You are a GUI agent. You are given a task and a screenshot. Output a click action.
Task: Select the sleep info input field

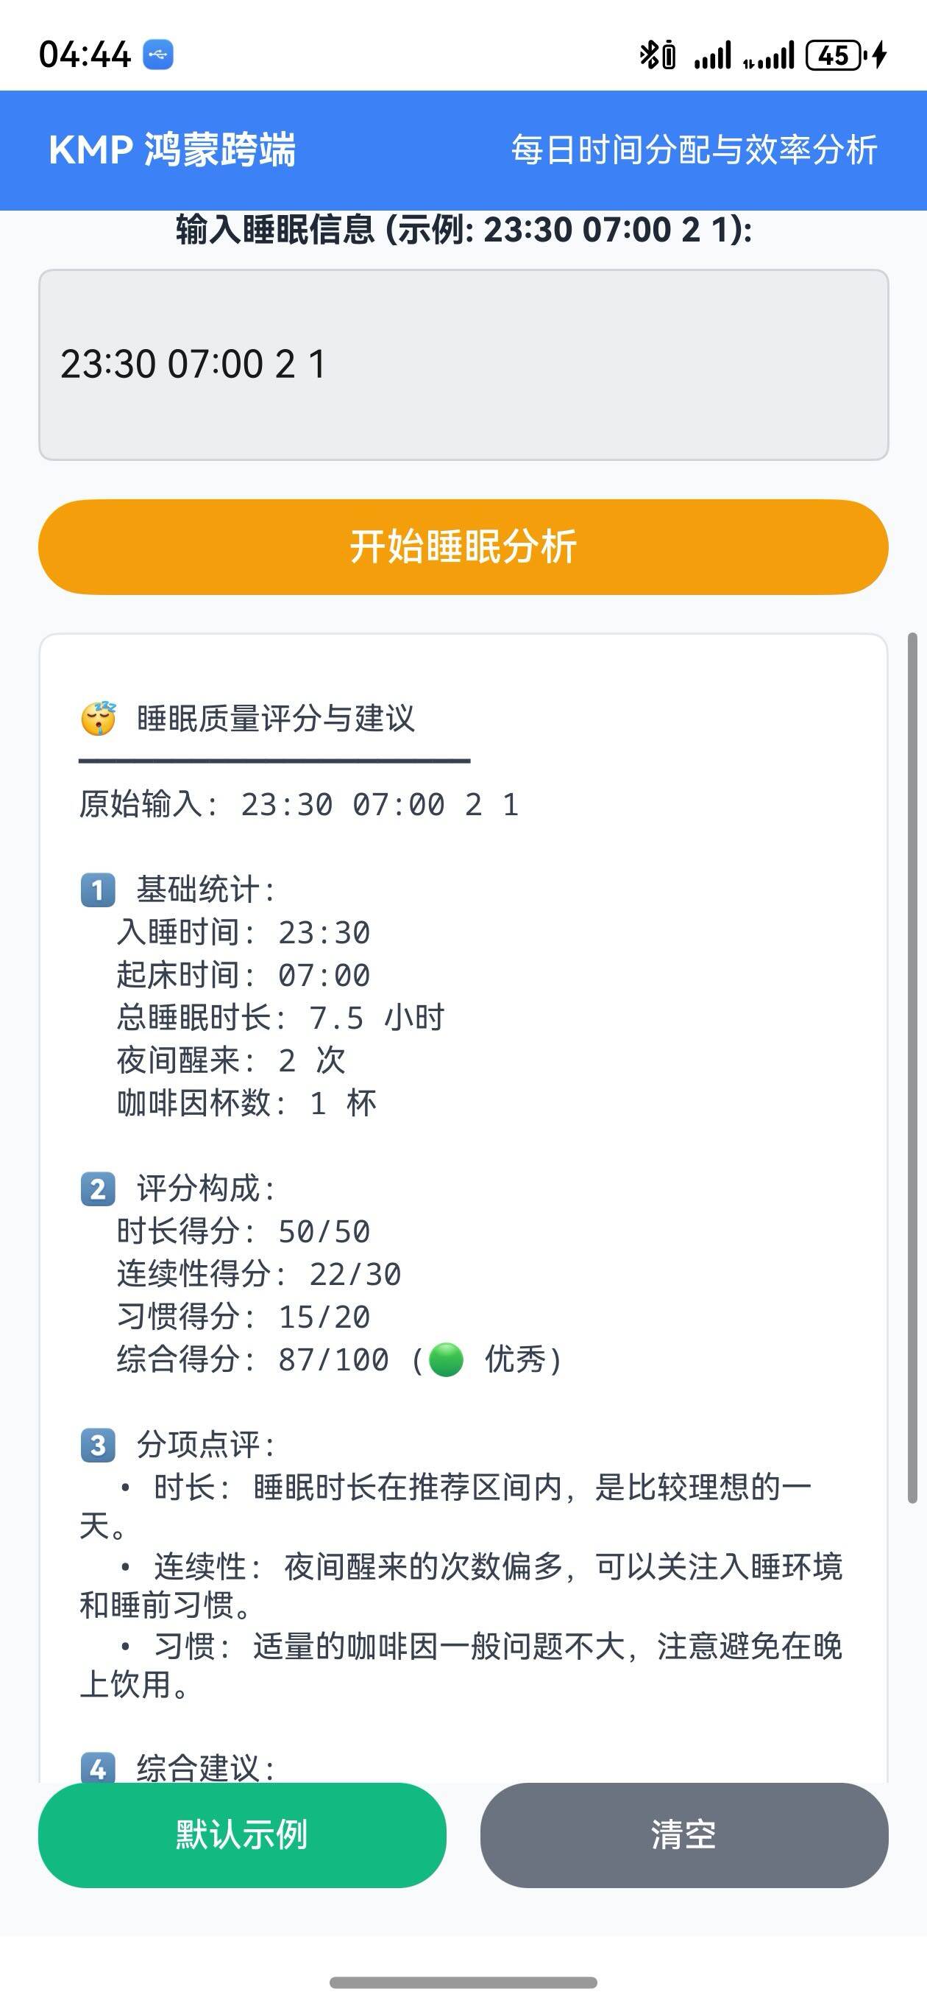(x=462, y=364)
